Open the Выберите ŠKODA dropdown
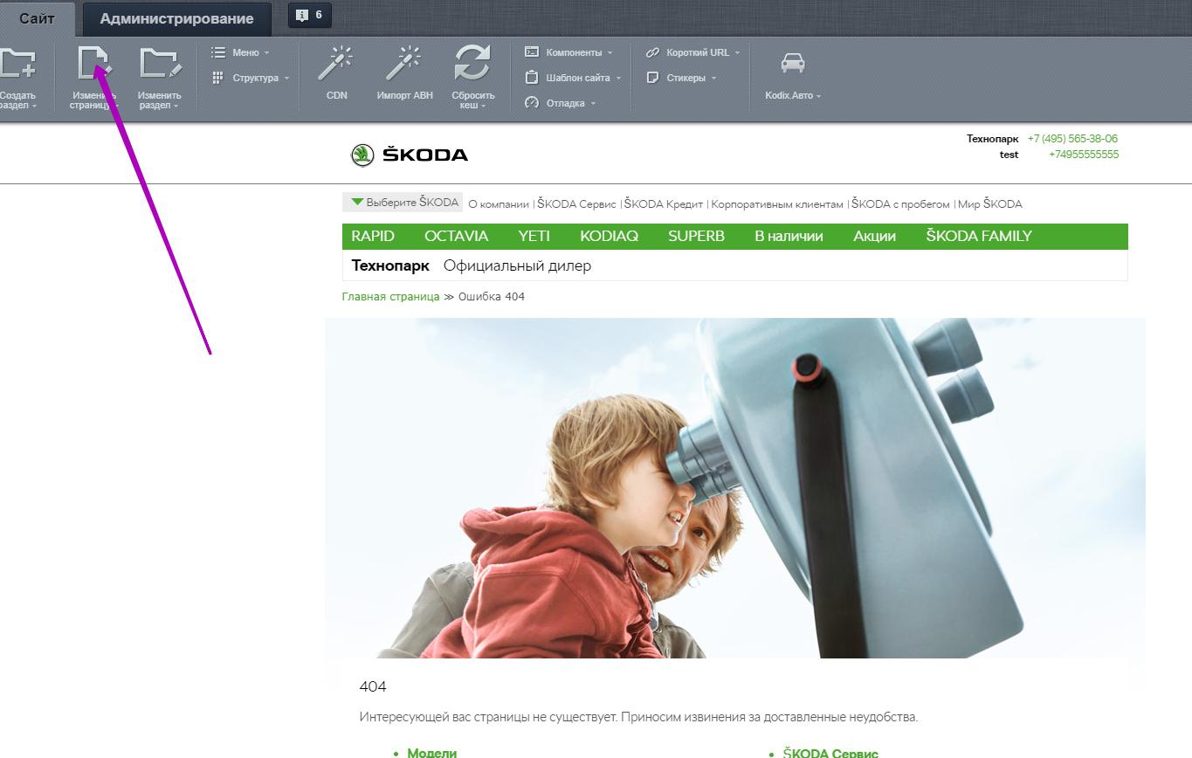The width and height of the screenshot is (1192, 758). click(403, 203)
